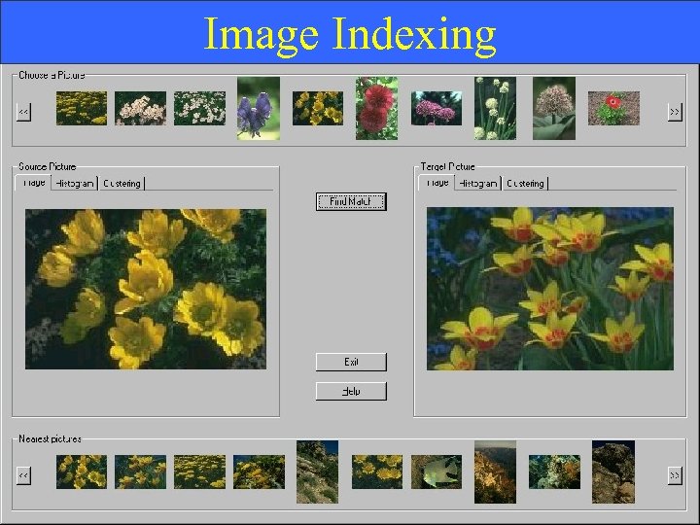Select the fourth nearest picture thumbnail
The image size is (700, 525).
pos(259,472)
